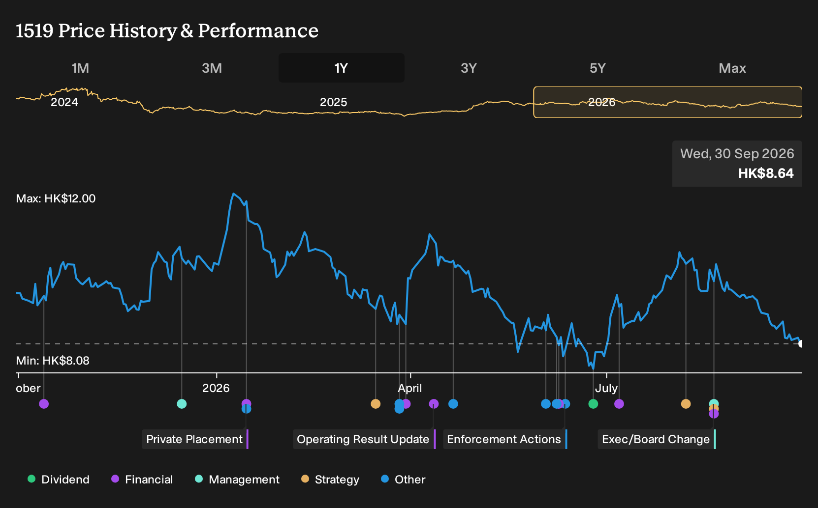818x508 pixels.
Task: Click the purple marker above Private Placement label
Action: [x=247, y=402]
